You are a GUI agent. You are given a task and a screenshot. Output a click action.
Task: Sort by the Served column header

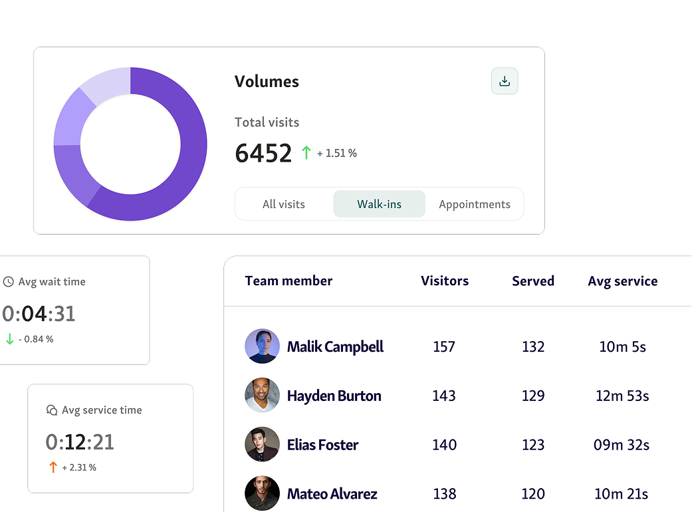click(x=533, y=281)
